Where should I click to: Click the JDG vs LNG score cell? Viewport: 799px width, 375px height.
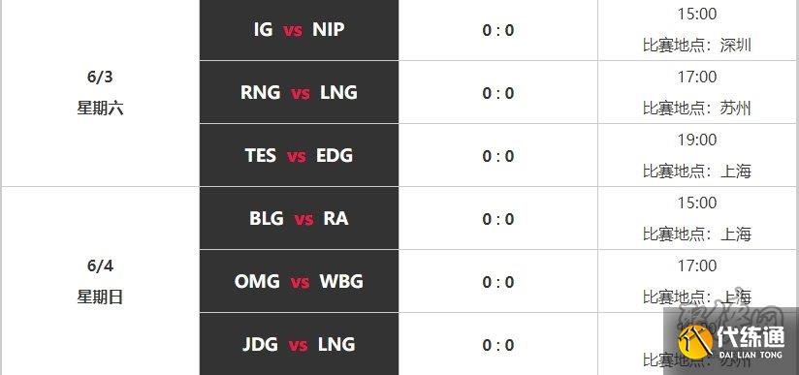pyautogui.click(x=497, y=344)
